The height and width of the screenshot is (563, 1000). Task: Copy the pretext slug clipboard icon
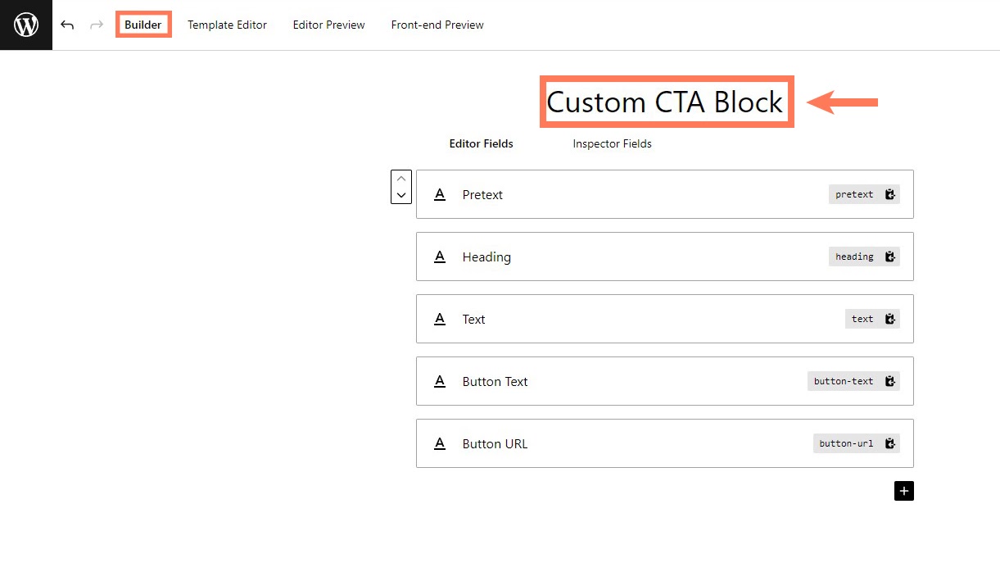pyautogui.click(x=890, y=194)
